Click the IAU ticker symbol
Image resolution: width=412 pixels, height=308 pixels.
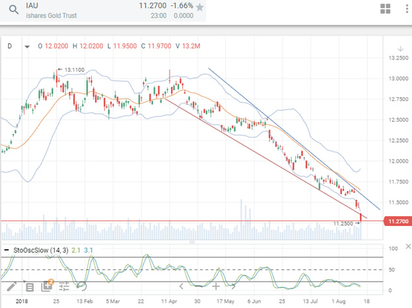[32, 5]
